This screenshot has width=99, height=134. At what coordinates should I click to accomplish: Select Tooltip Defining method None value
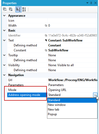tap(72, 60)
